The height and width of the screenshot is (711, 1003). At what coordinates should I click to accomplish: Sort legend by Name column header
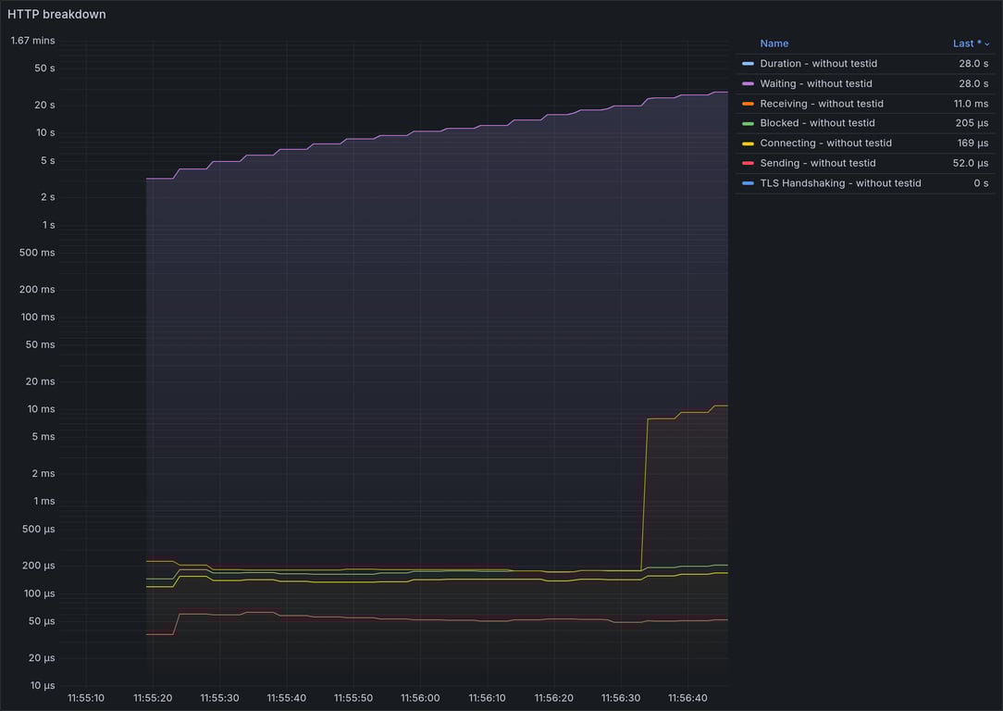pos(774,44)
